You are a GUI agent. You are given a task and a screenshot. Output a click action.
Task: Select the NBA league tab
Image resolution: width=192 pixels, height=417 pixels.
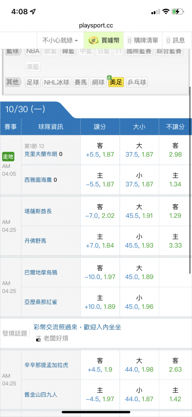33,51
